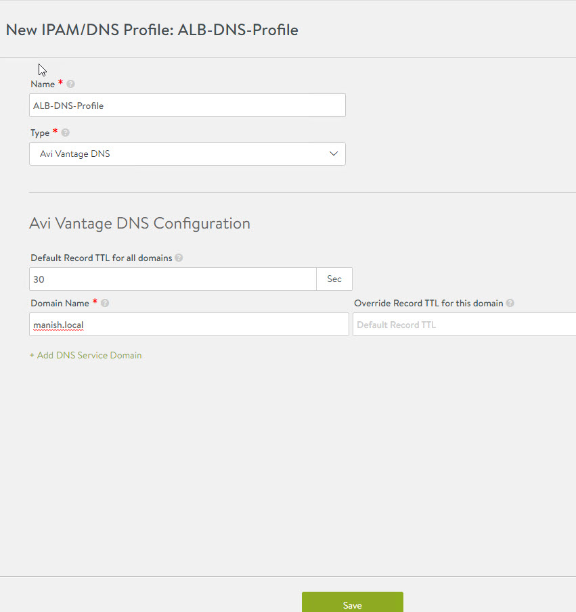Open the Type selector showing Avi Vantage DNS

(x=187, y=154)
